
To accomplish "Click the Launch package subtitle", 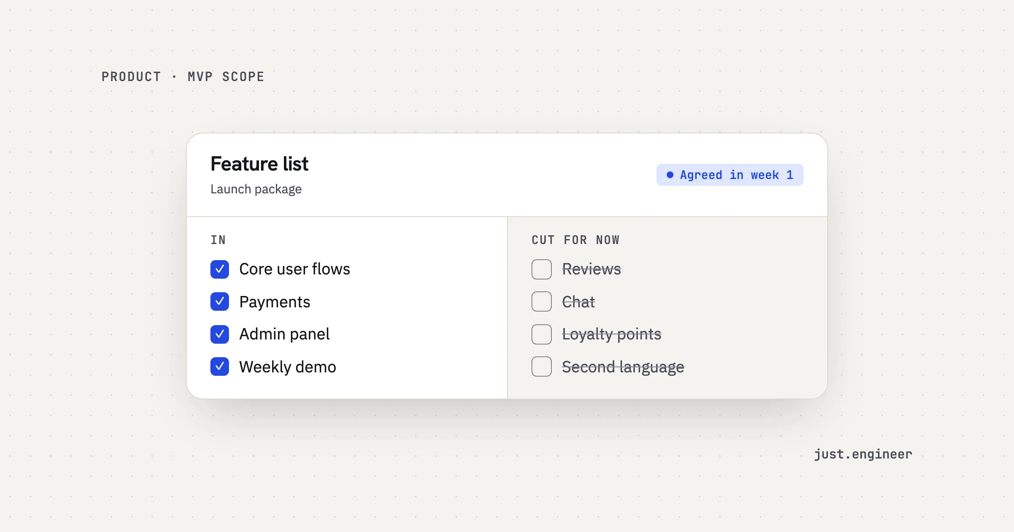I will click(256, 189).
